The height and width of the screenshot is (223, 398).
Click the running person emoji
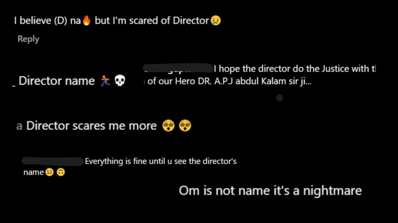point(105,81)
